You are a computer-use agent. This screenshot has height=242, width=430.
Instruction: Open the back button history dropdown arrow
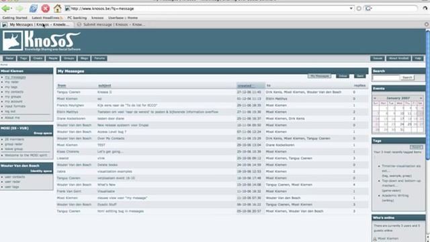[x=11, y=9]
